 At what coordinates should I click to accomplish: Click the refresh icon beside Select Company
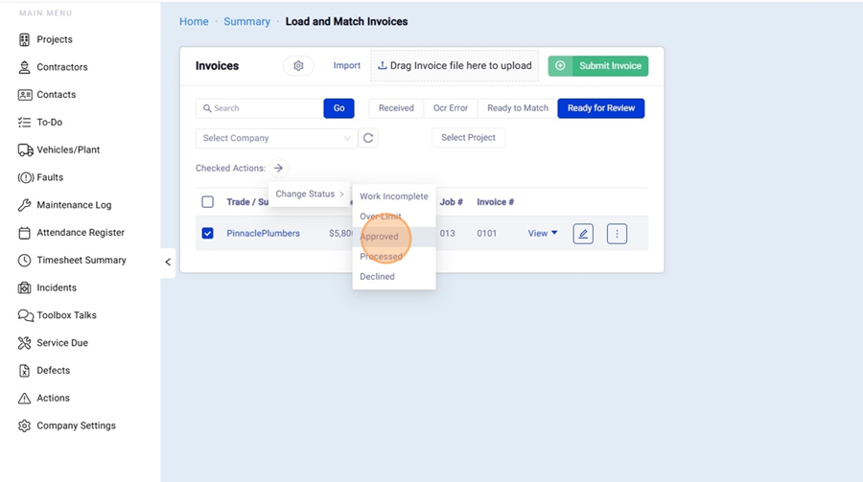coord(368,138)
